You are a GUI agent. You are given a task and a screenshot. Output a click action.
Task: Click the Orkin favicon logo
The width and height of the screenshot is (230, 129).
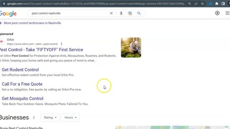(x=1, y=42)
